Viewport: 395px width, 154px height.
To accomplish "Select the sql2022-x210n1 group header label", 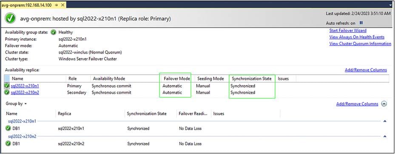I will pos(22,121).
